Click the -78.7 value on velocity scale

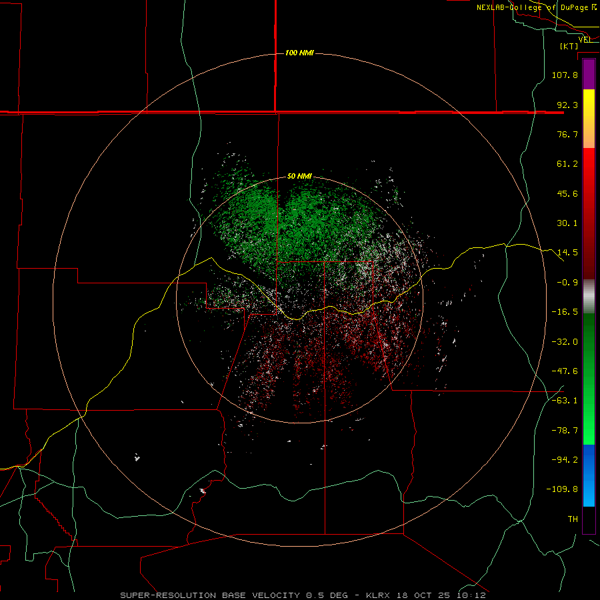[x=565, y=431]
